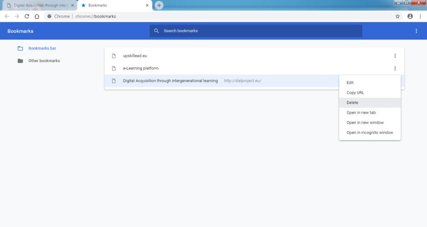Minimize the Chrome window
Image resolution: width=427 pixels, height=227 pixels.
pyautogui.click(x=398, y=3)
